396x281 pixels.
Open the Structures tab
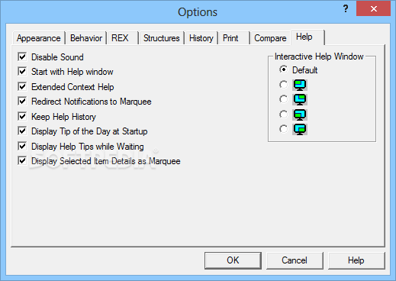pyautogui.click(x=162, y=38)
